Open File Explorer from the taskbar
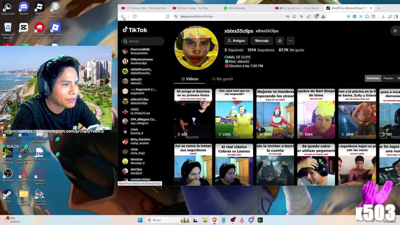This screenshot has height=225, width=400. pyautogui.click(x=205, y=220)
